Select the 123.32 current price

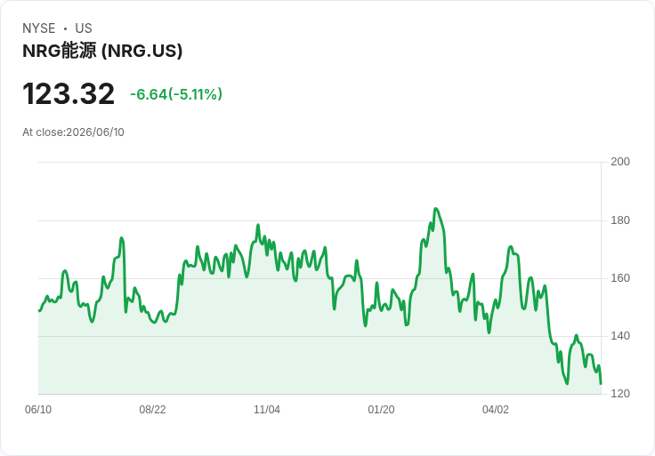69,94
